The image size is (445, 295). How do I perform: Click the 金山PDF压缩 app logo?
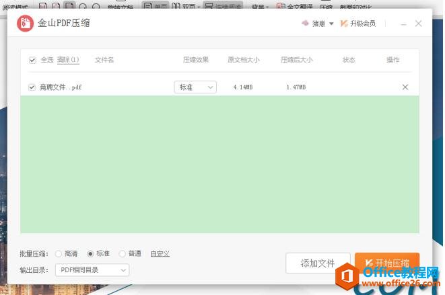[25, 24]
